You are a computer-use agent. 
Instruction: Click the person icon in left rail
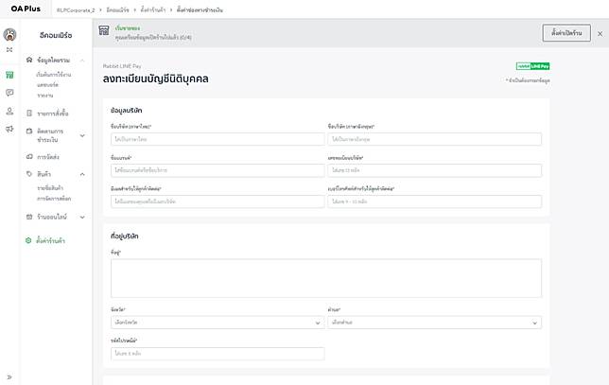[x=9, y=111]
